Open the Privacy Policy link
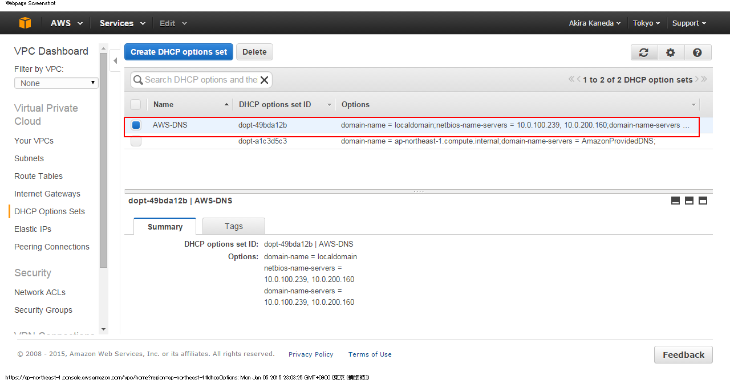The width and height of the screenshot is (730, 380). [311, 354]
